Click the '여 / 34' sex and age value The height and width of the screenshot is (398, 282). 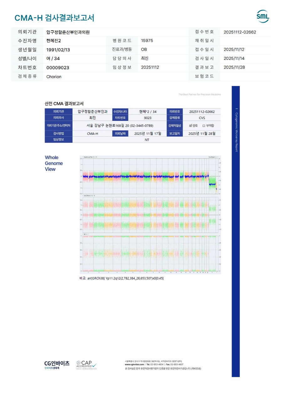(x=53, y=59)
